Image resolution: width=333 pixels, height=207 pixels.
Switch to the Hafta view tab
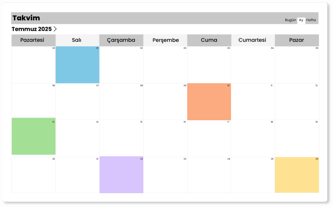tap(311, 20)
